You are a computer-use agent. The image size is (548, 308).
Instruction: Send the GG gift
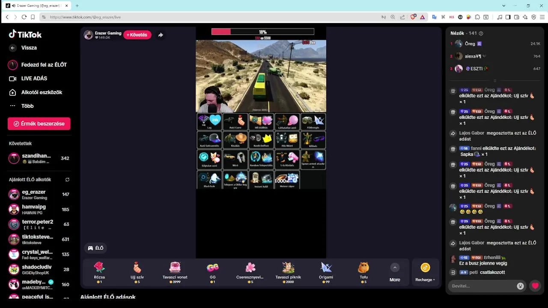point(213,272)
